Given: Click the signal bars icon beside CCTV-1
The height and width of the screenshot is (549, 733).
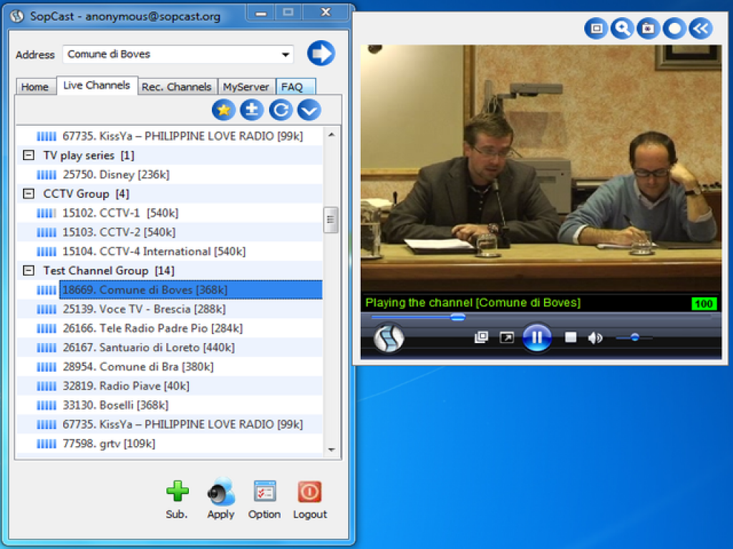Looking at the screenshot, I should 47,213.
